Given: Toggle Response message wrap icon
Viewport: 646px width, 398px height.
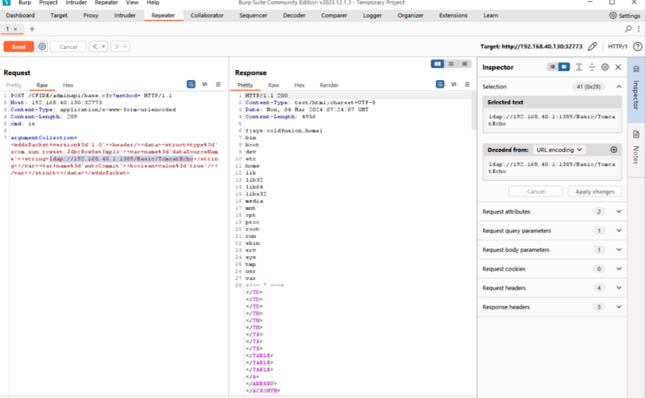Looking at the screenshot, I should pos(440,84).
